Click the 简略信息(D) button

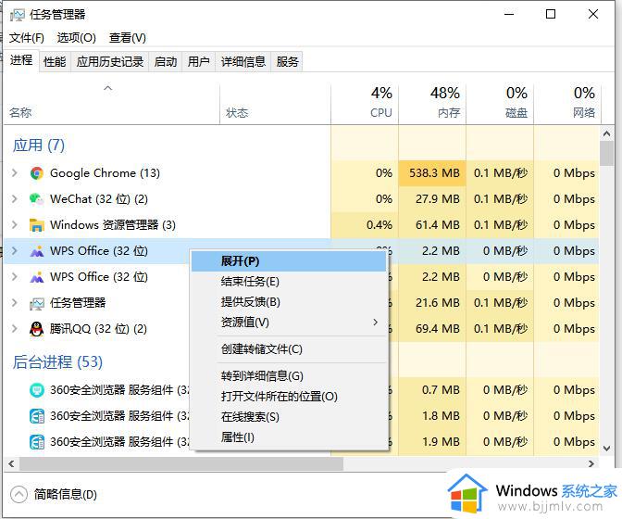click(54, 495)
